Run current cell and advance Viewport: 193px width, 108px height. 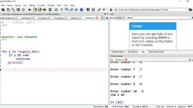click(40, 10)
